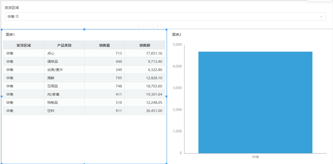Select the 调味品 cell
Image resolution: width=333 pixels, height=164 pixels.
[x=64, y=61]
